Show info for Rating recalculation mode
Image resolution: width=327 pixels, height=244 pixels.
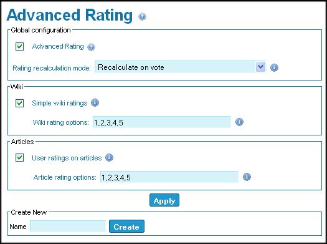(x=274, y=67)
